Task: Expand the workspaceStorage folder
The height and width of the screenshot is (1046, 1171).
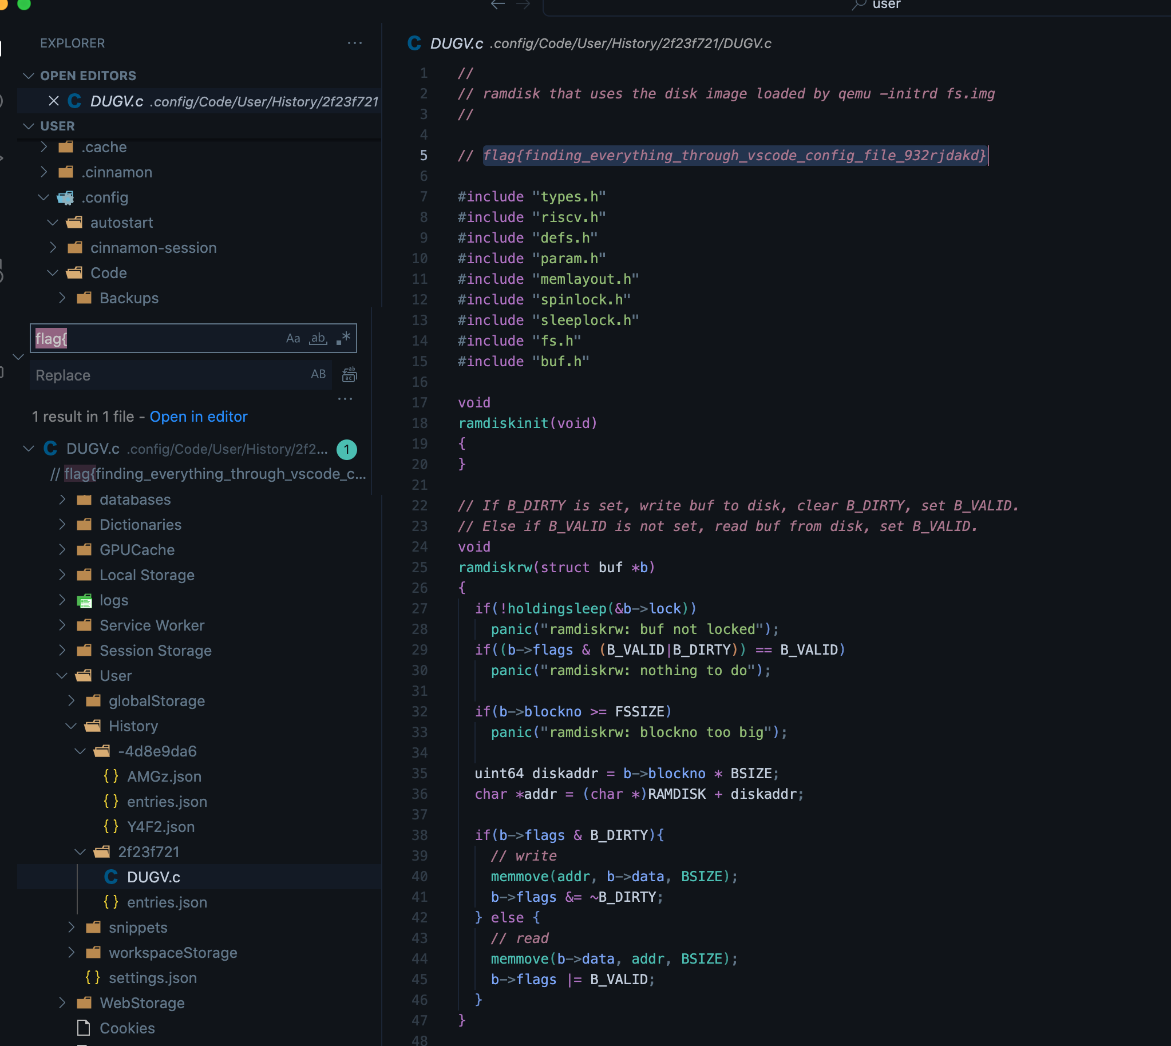Action: [x=72, y=953]
